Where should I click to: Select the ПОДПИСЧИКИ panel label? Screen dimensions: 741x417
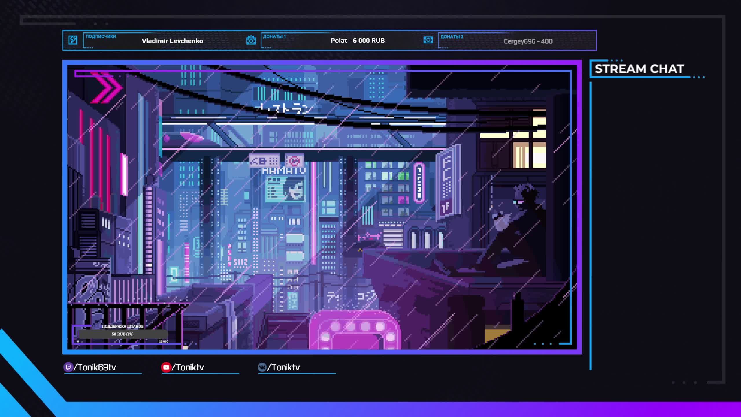(101, 36)
